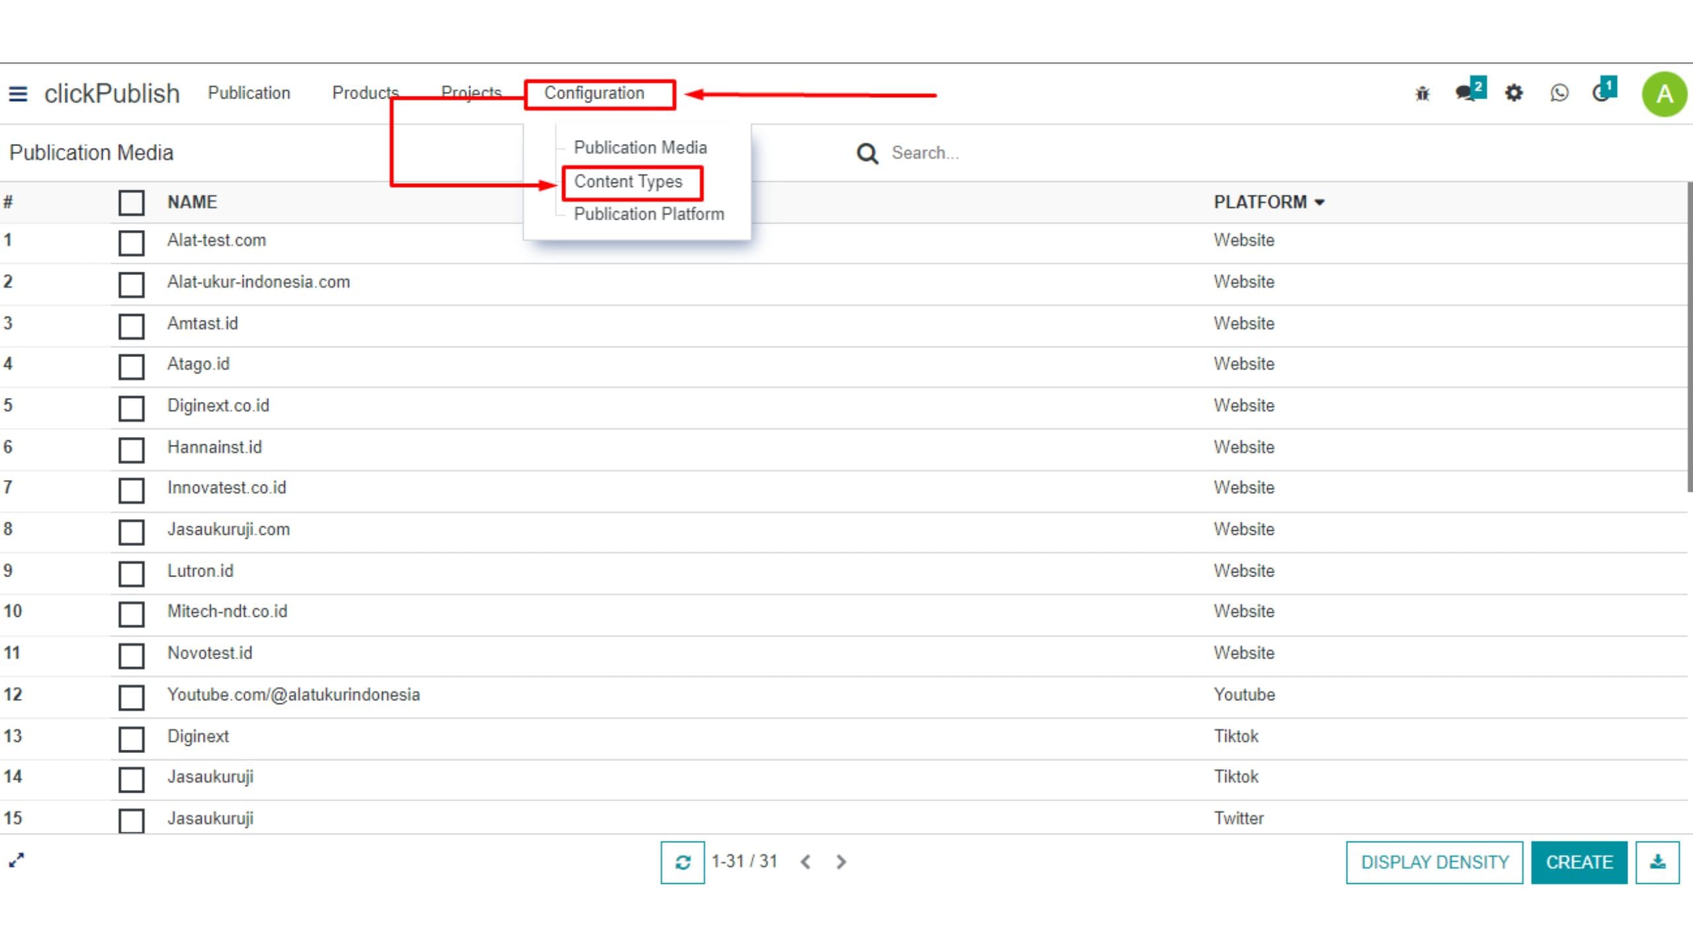Click the clickPublish app title
The image size is (1693, 952).
click(112, 94)
